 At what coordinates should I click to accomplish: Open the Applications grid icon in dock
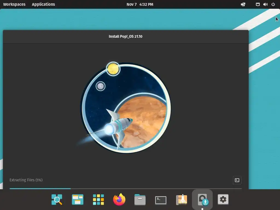[x=98, y=199]
